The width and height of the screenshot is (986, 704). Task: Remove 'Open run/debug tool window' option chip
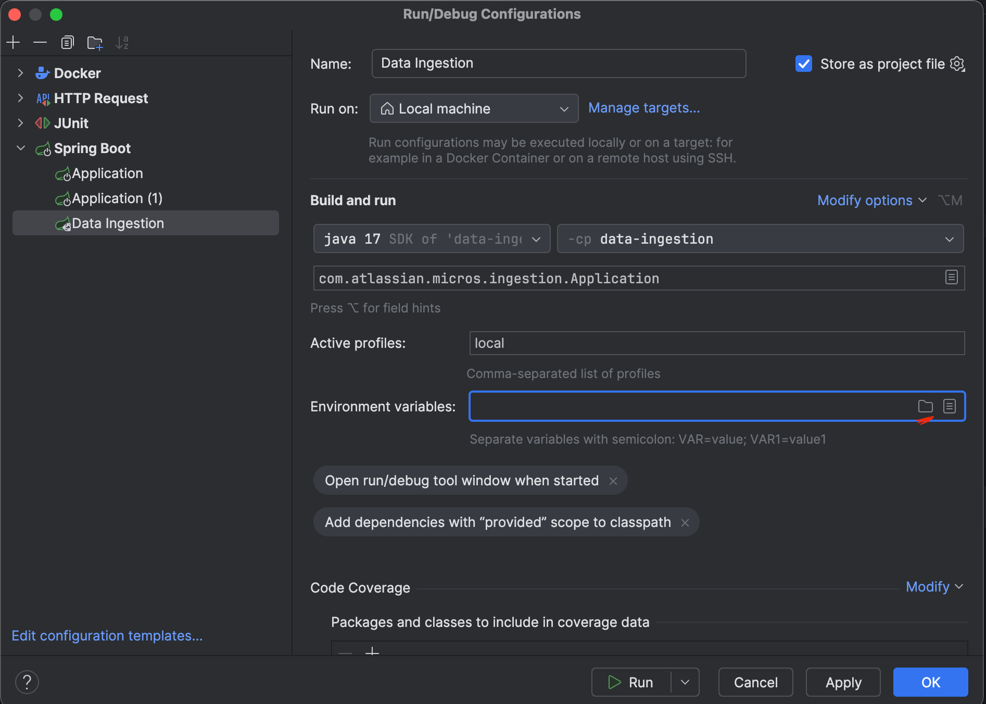tap(613, 481)
